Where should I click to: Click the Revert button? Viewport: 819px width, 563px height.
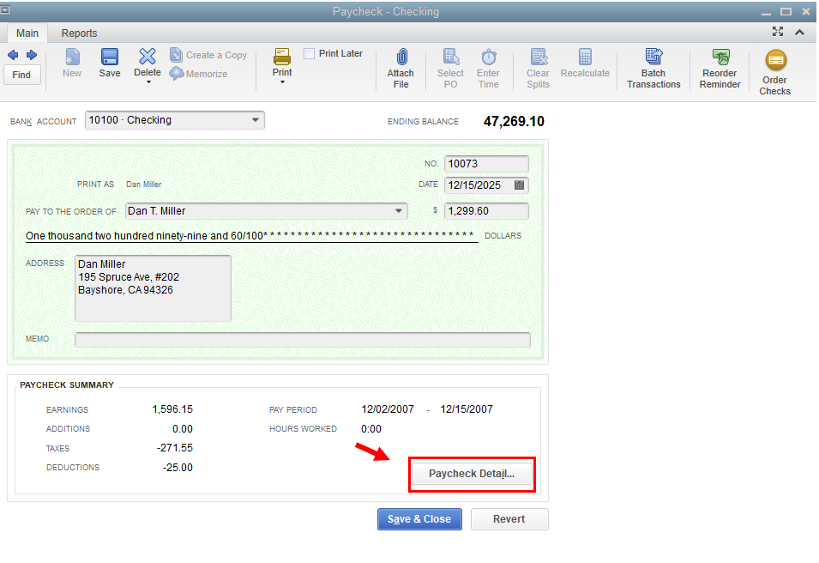[x=509, y=519]
